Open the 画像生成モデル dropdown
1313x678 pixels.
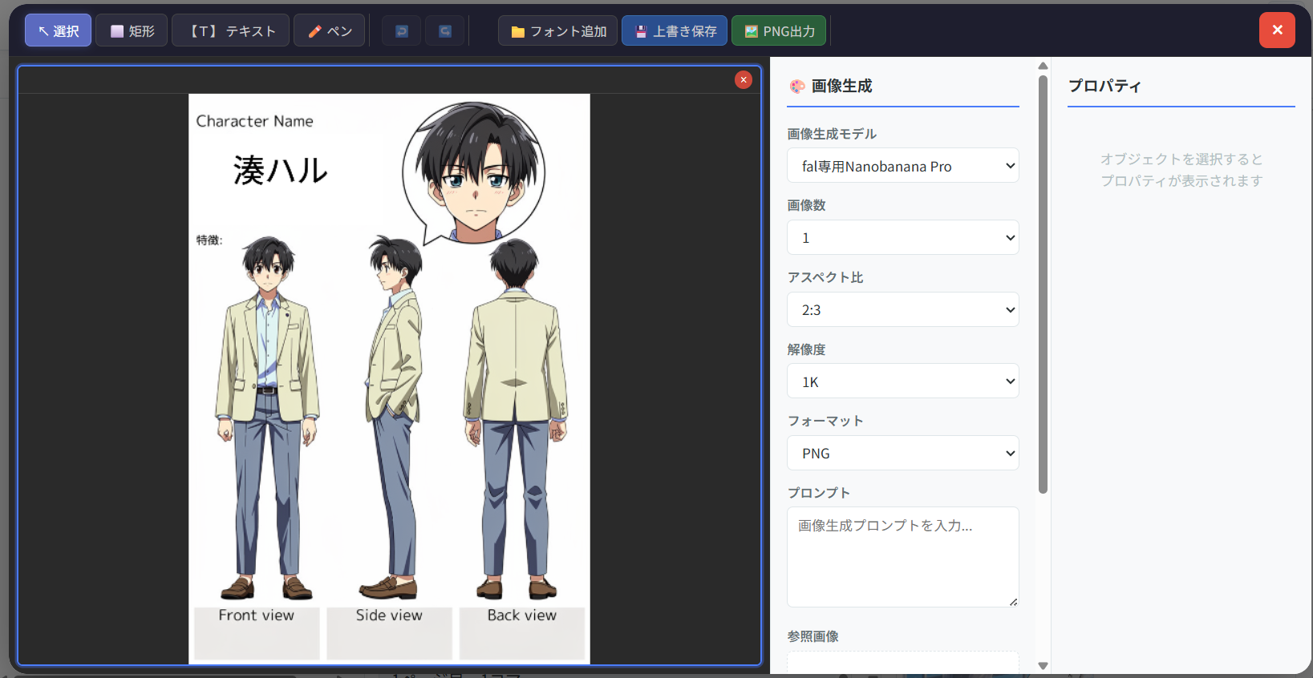point(903,166)
